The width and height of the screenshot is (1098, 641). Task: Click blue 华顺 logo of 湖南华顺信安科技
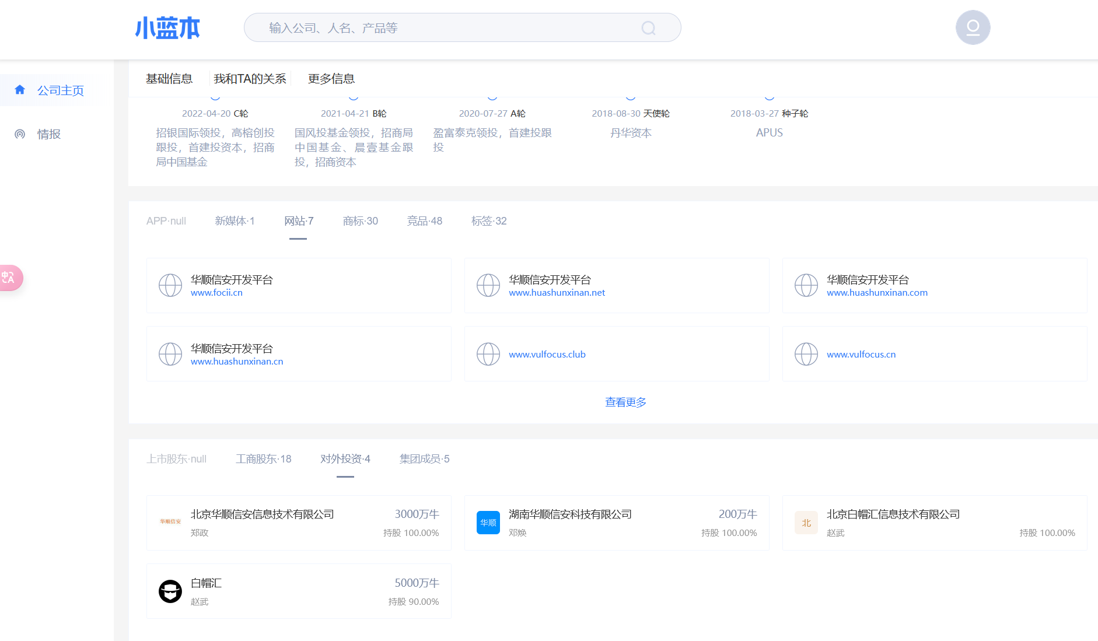coord(488,523)
